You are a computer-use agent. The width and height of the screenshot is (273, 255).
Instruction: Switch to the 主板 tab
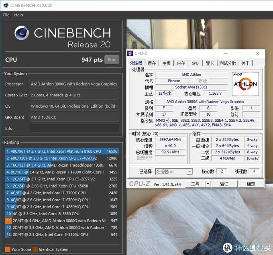(166, 63)
